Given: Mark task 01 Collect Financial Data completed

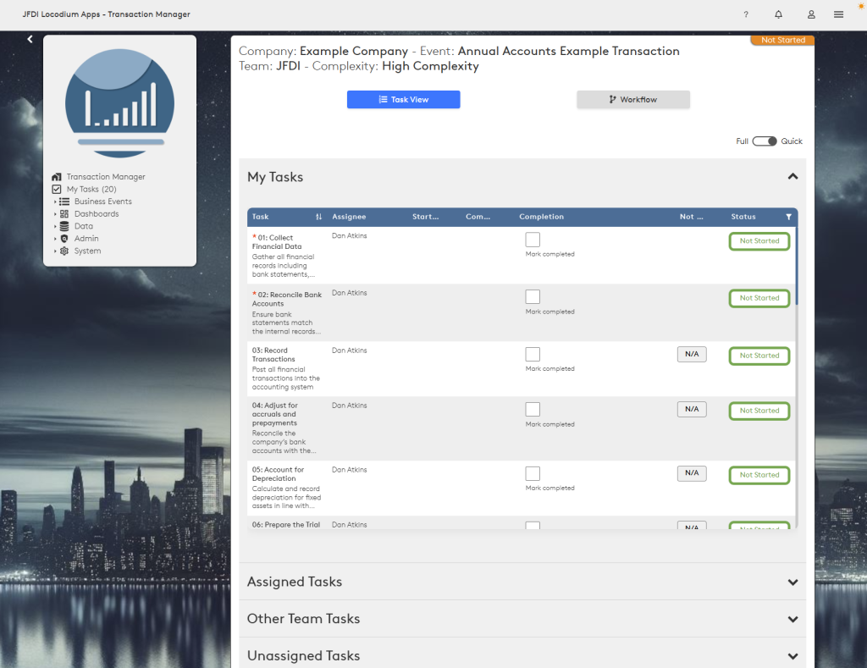Looking at the screenshot, I should [533, 240].
